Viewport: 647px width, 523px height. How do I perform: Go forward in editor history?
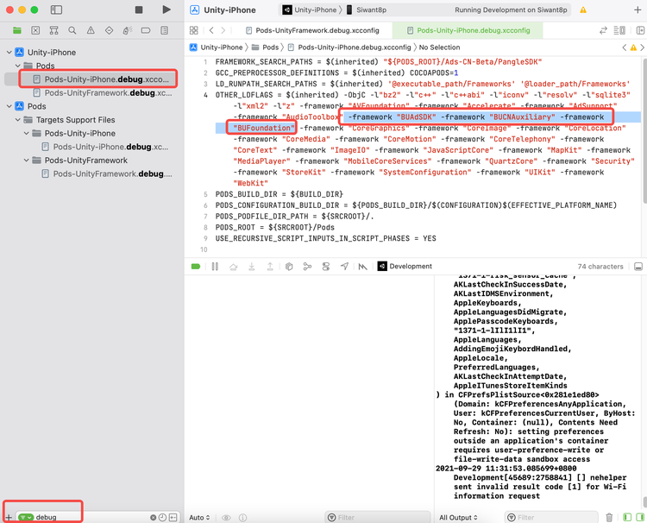click(223, 30)
